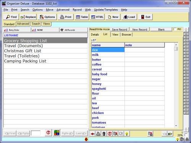Click the New Record button
Screen dimensions: 191x143
click(140, 30)
